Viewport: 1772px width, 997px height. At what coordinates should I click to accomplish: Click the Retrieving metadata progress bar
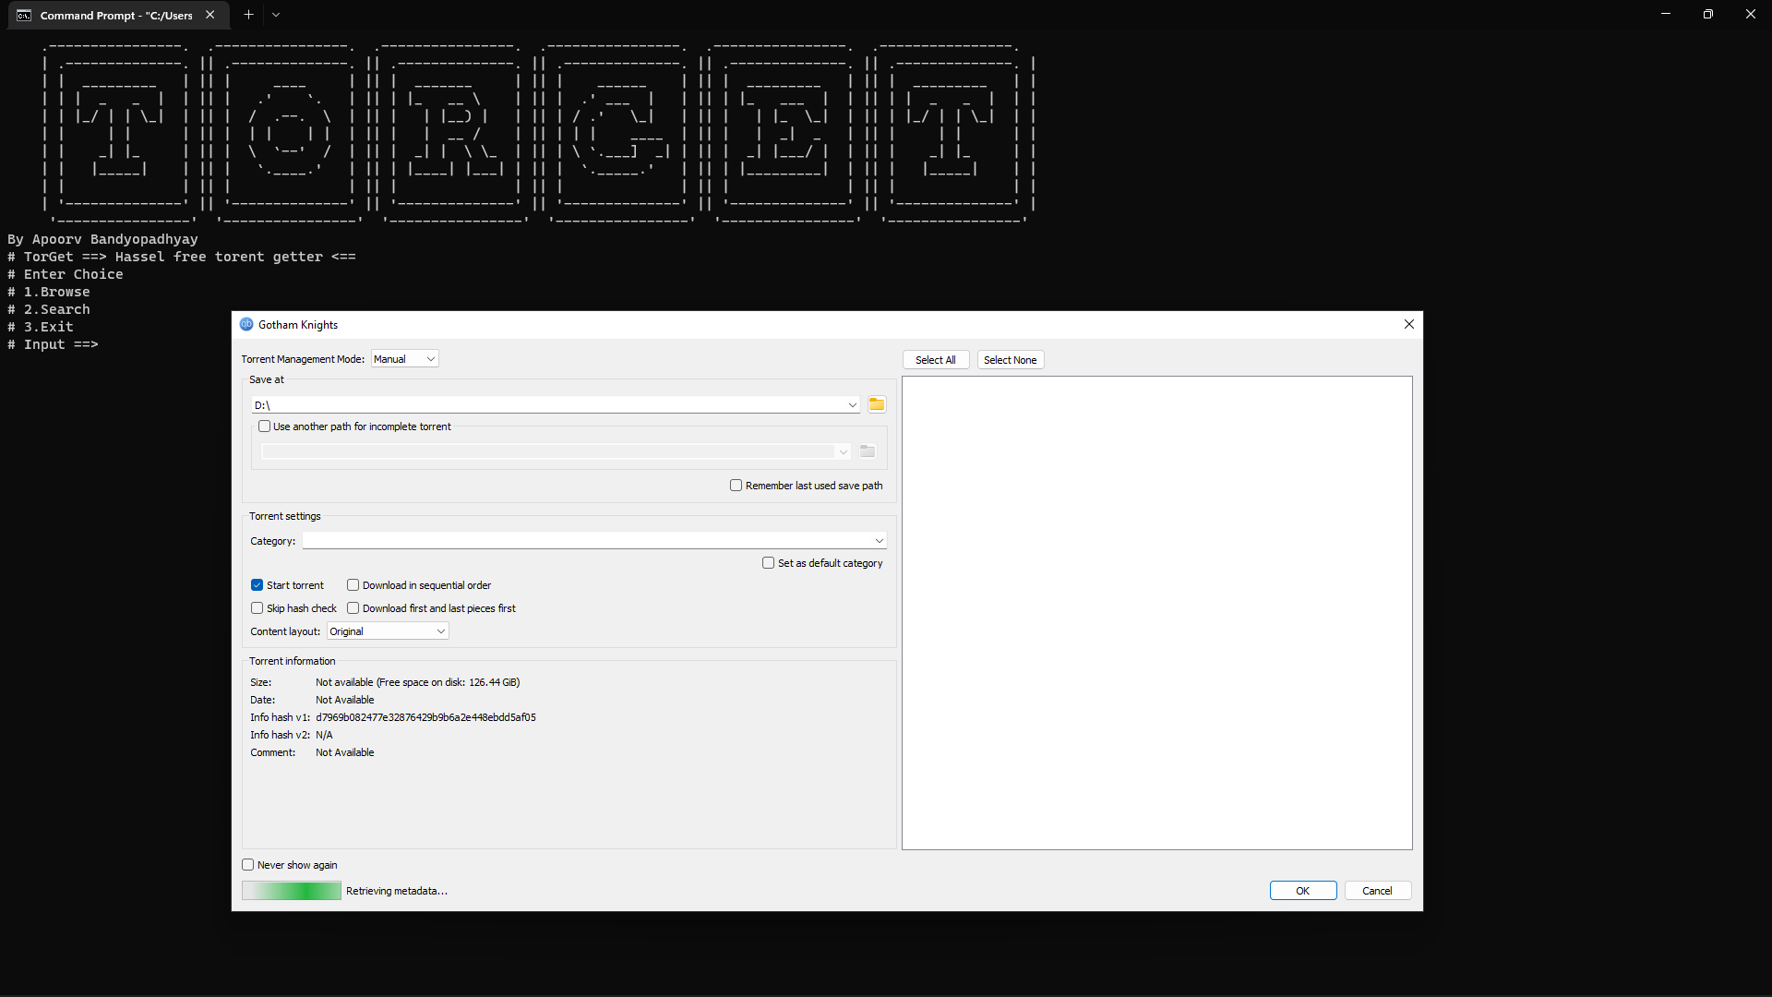[x=292, y=891]
